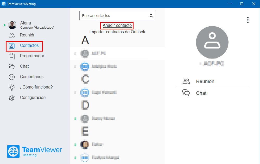Select Comentarios in the left menu
This screenshot has height=164, width=260.
click(32, 77)
